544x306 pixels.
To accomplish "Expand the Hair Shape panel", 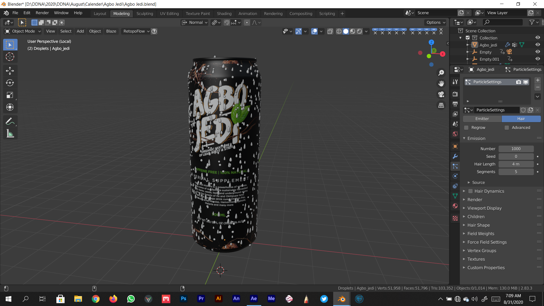I will 479,225.
